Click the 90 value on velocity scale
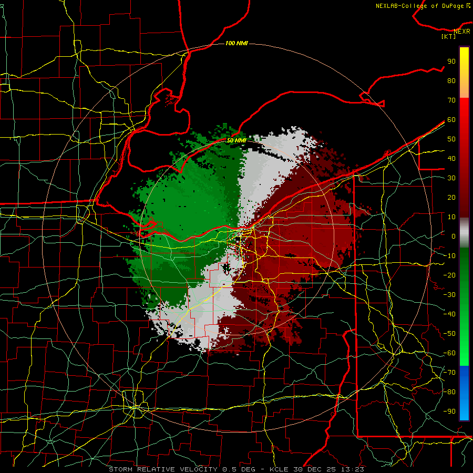The width and height of the screenshot is (473, 473). 451,61
